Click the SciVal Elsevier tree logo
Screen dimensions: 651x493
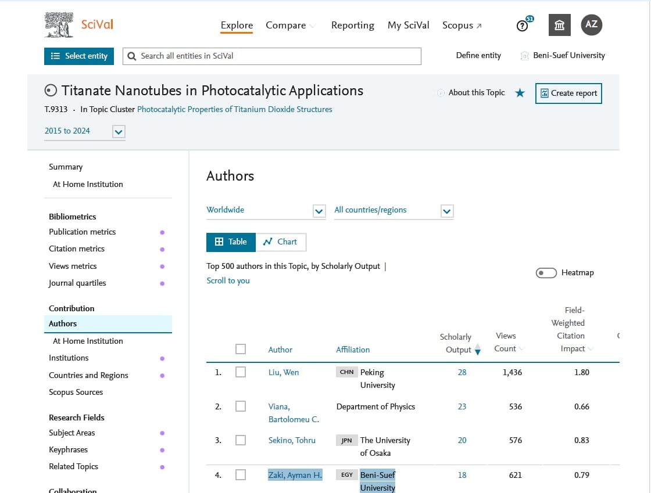click(x=59, y=25)
